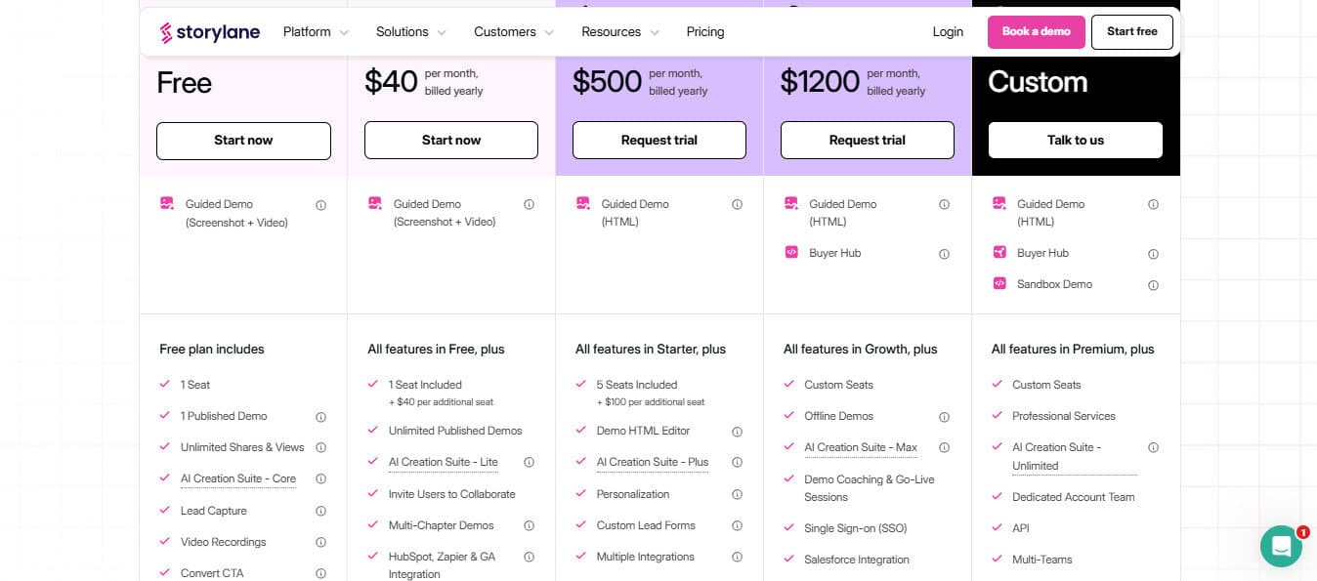
Task: Click the Buyer Hub icon in Custom plan
Action: (x=998, y=252)
